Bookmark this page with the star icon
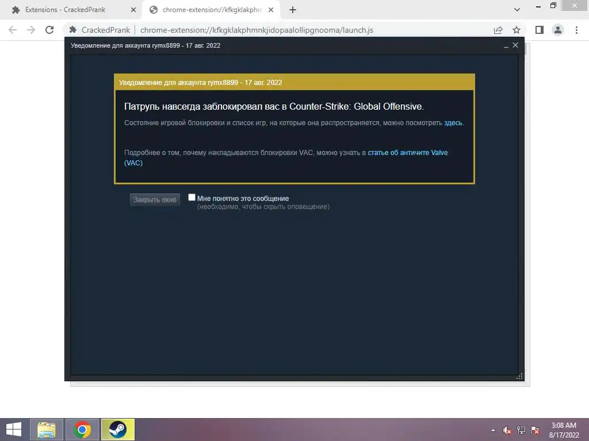The height and width of the screenshot is (441, 589). click(x=517, y=30)
